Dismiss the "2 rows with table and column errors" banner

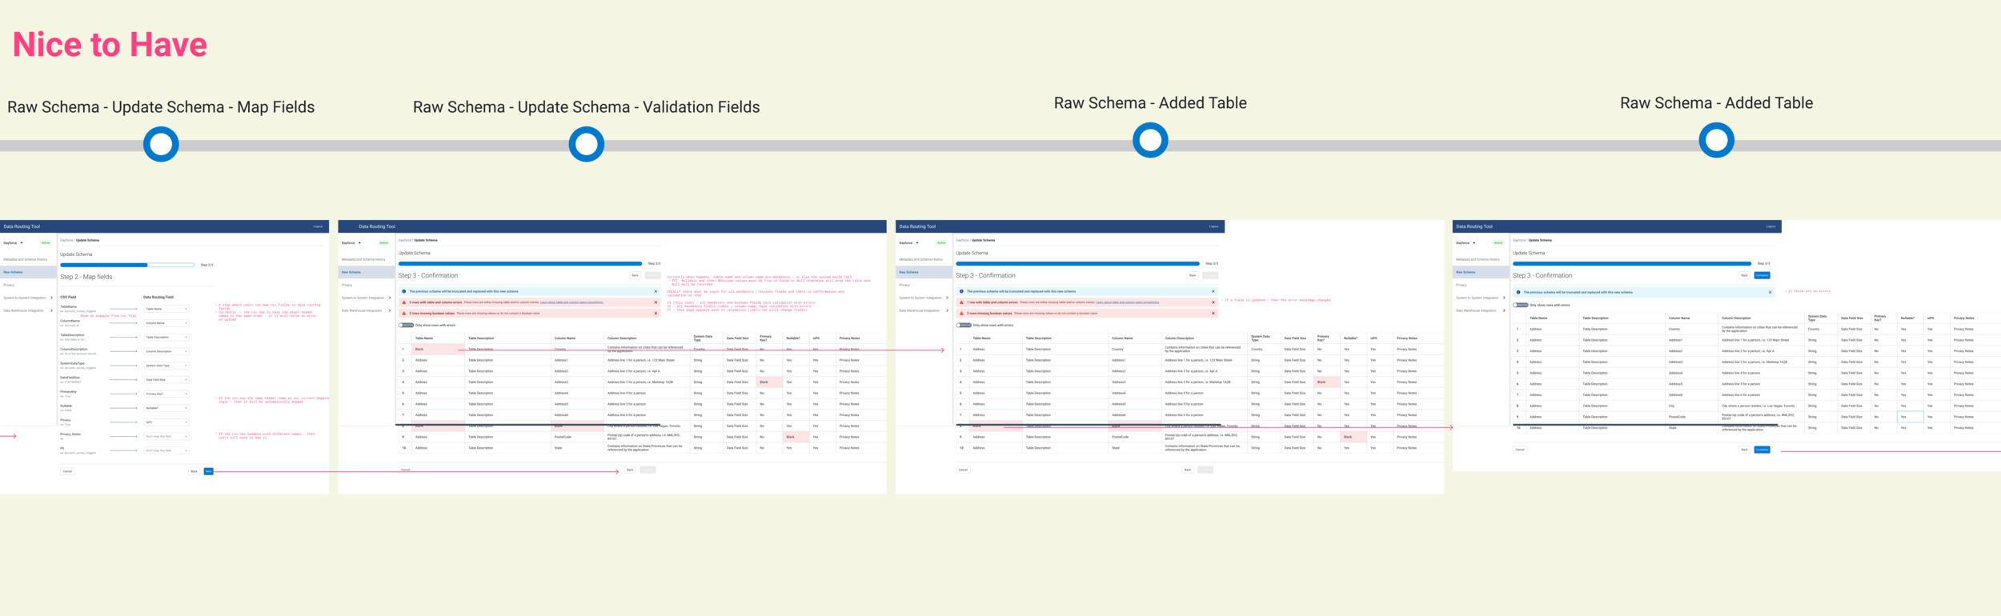pyautogui.click(x=656, y=302)
